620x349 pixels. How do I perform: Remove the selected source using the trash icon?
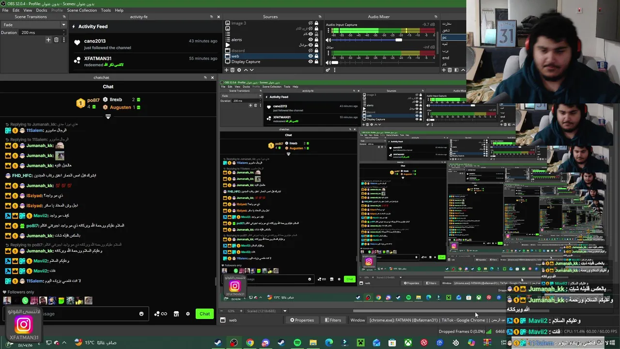(232, 70)
